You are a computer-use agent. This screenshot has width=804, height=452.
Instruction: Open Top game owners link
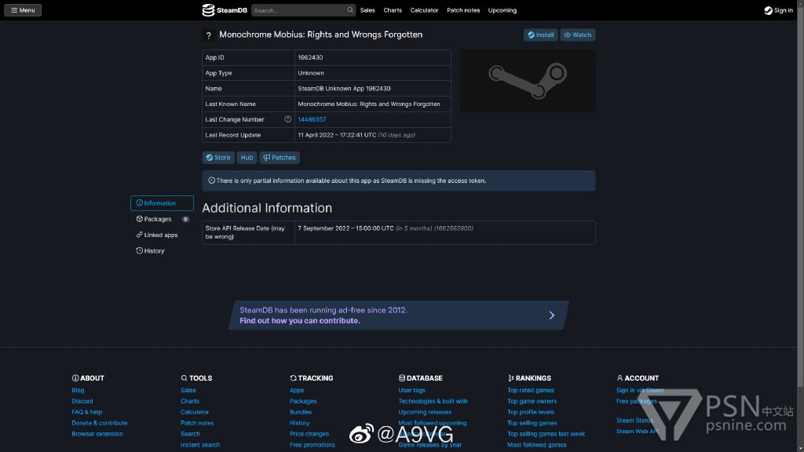(532, 401)
